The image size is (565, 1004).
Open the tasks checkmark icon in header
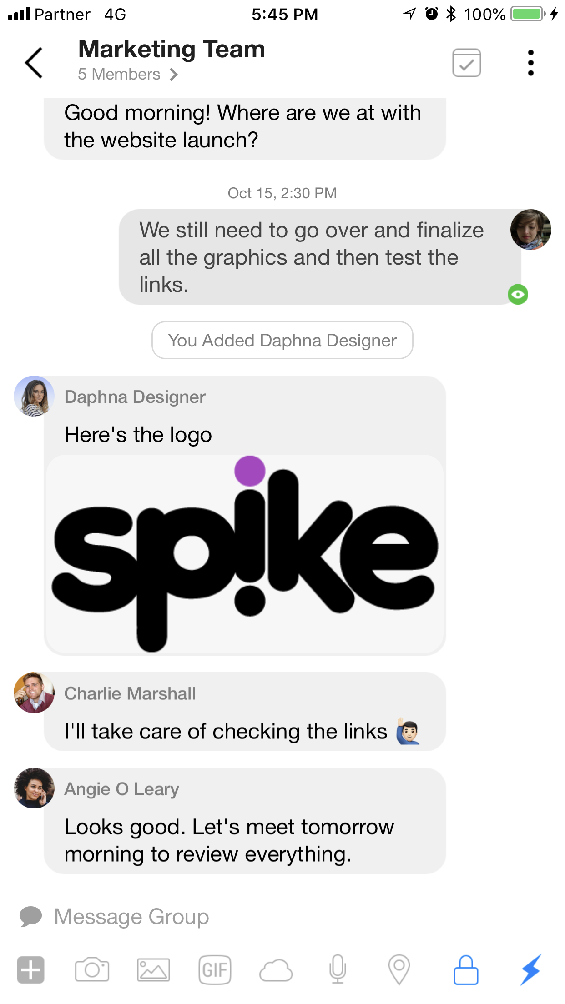(467, 63)
